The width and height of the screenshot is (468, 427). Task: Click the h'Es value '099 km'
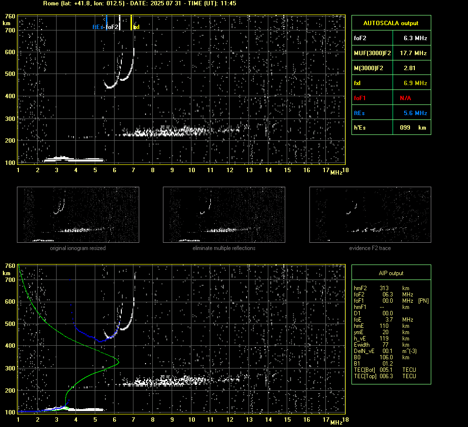tap(413, 128)
